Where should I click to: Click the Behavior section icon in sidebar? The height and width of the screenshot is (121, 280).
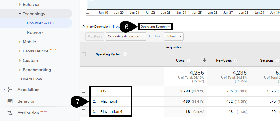[10, 101]
